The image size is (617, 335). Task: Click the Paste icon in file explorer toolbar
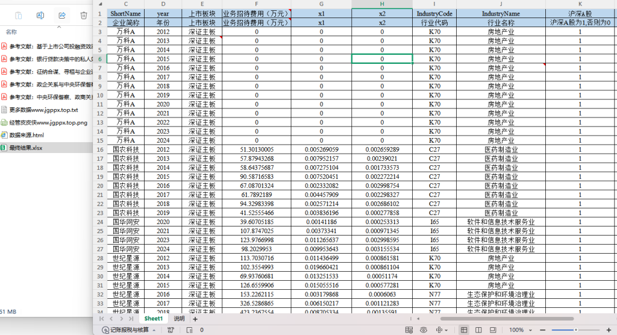[19, 15]
